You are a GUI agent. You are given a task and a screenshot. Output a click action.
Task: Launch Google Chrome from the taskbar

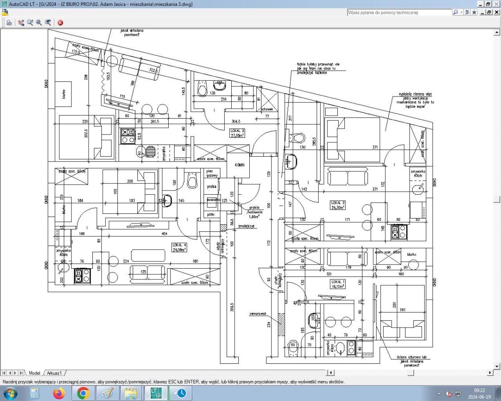point(83,393)
